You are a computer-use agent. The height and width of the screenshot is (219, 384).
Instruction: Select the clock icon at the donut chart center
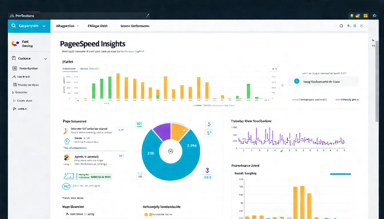point(171,151)
